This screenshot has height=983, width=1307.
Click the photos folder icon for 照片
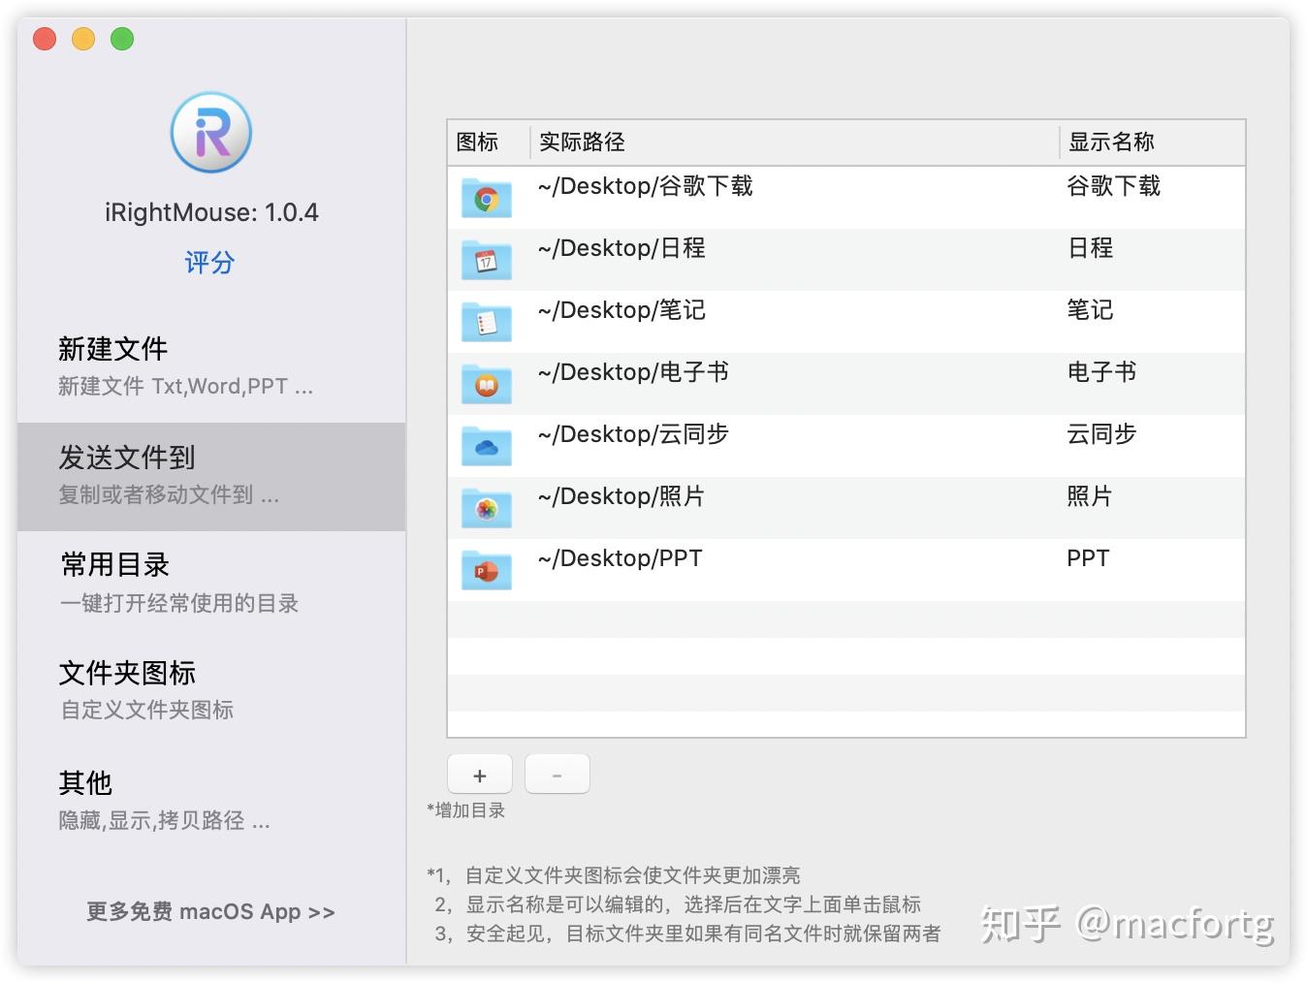[486, 507]
